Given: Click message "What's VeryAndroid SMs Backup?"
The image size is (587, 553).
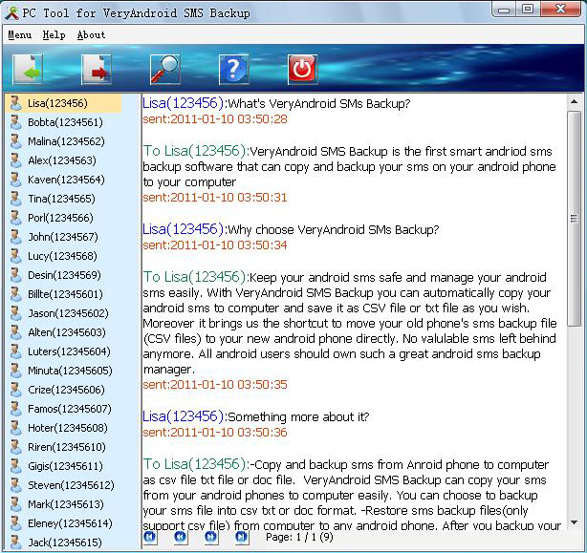Looking at the screenshot, I should [319, 103].
